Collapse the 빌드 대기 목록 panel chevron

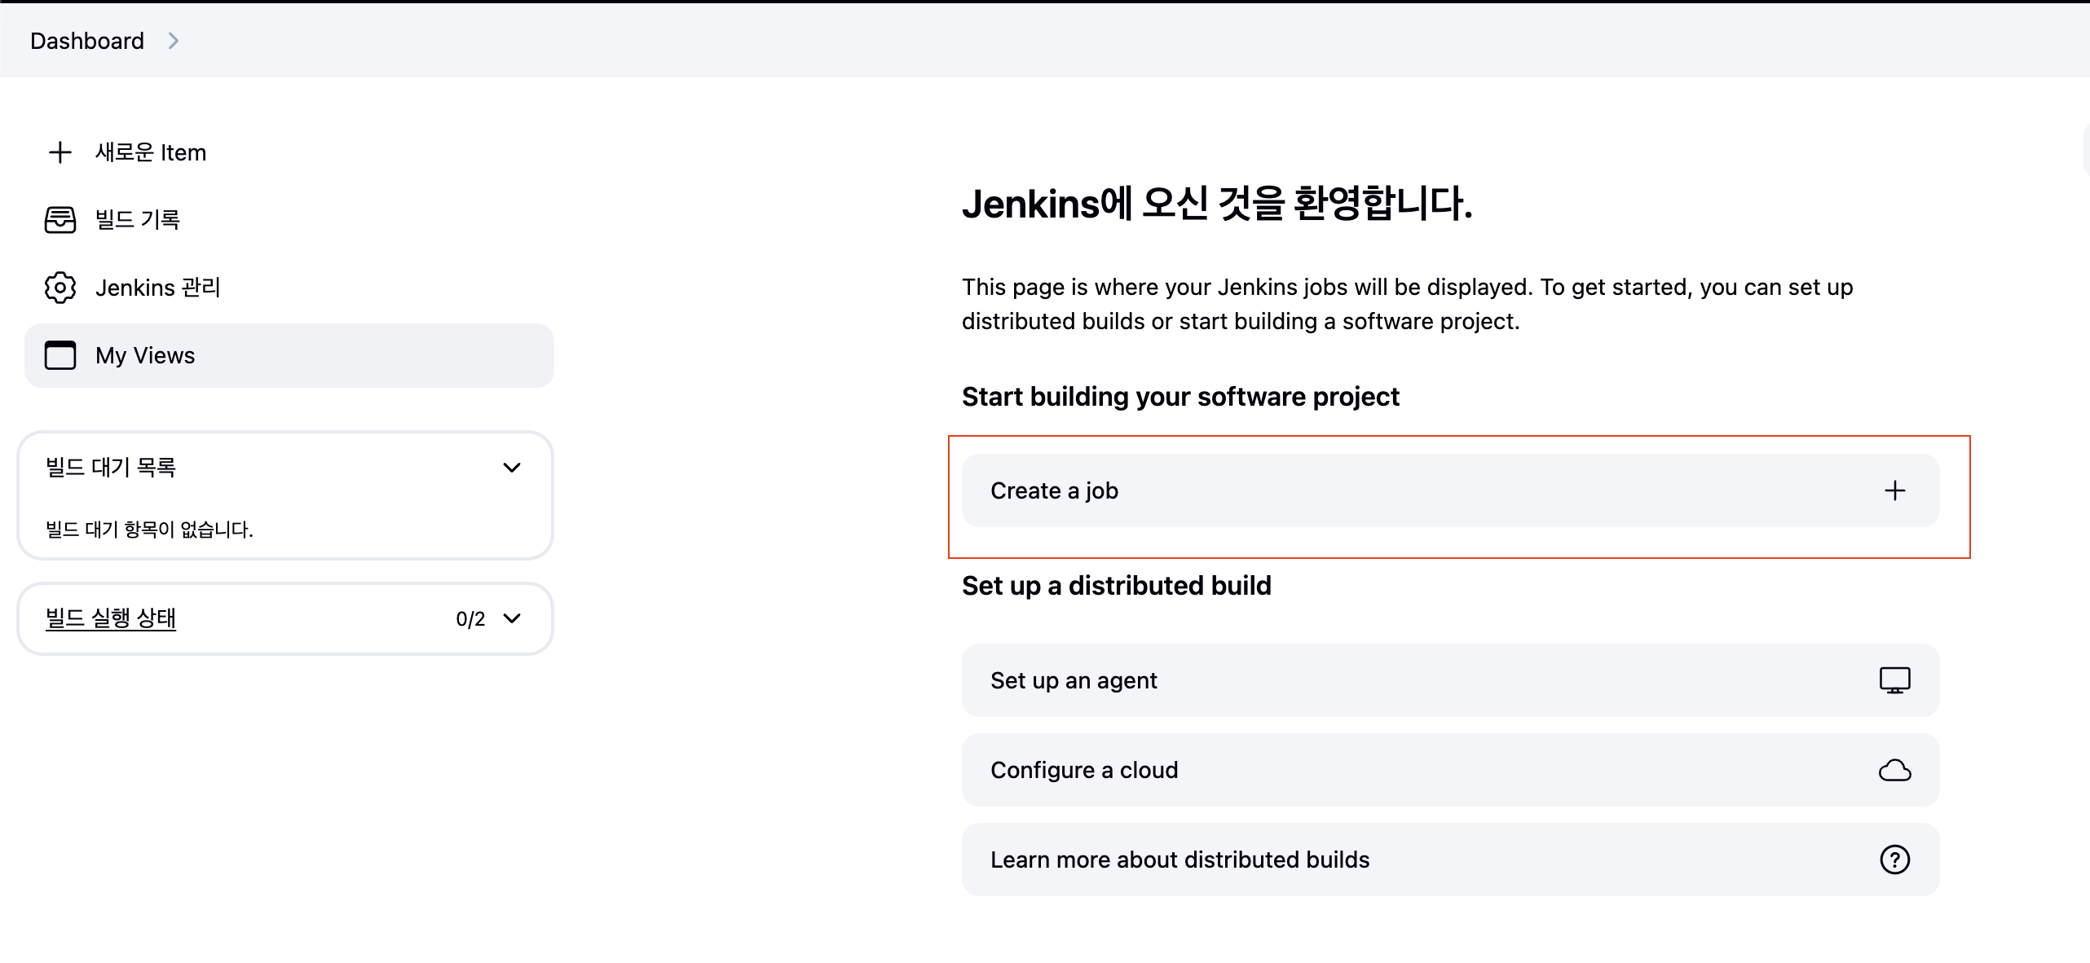(512, 468)
